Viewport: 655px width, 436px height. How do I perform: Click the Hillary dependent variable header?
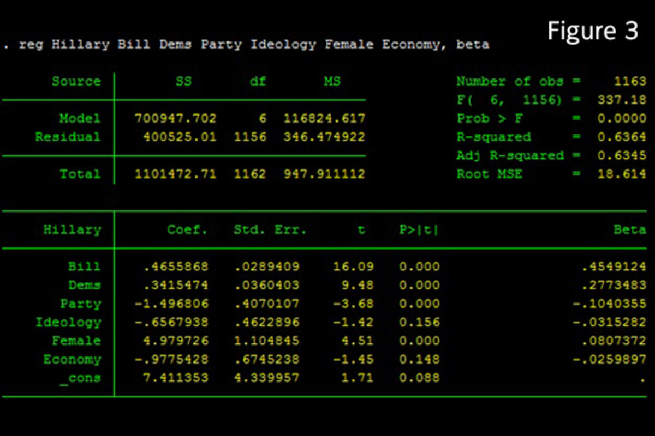72,230
